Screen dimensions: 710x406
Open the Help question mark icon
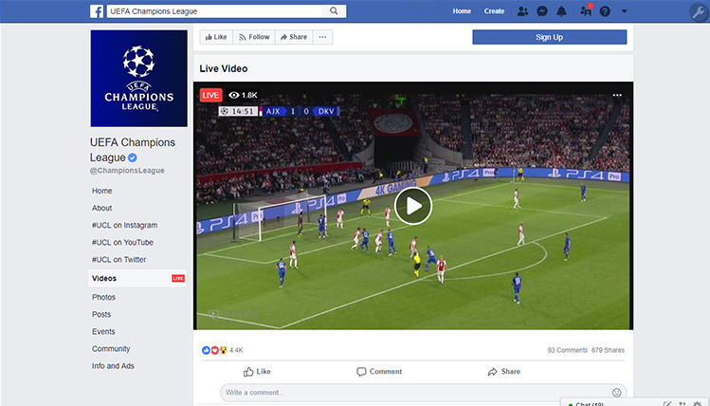(605, 11)
